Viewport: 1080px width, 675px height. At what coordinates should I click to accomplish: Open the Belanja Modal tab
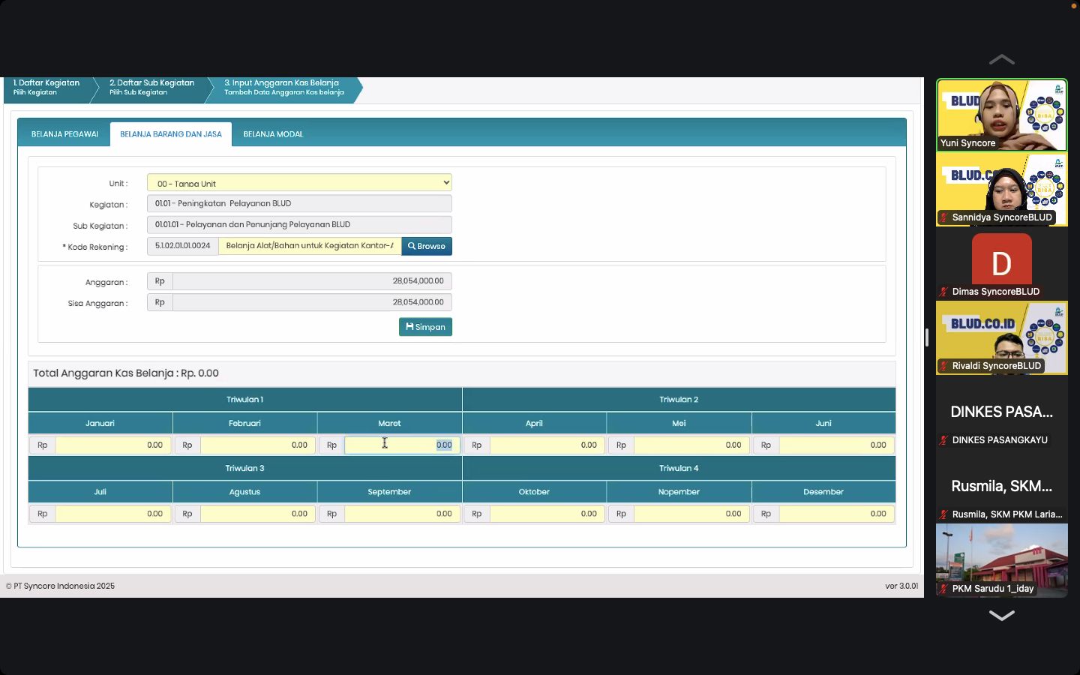(x=273, y=134)
